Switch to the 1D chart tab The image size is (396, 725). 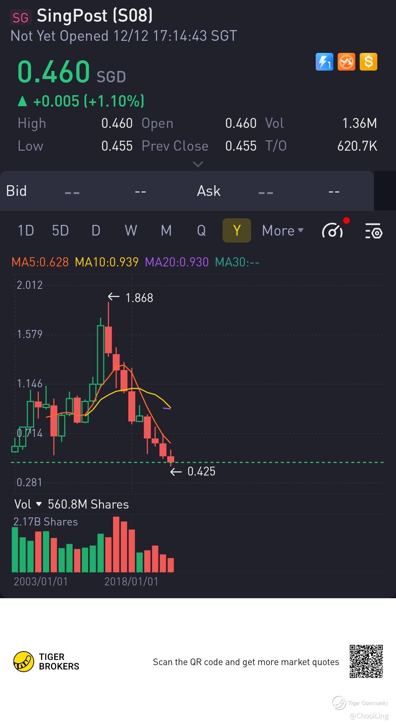pyautogui.click(x=26, y=231)
